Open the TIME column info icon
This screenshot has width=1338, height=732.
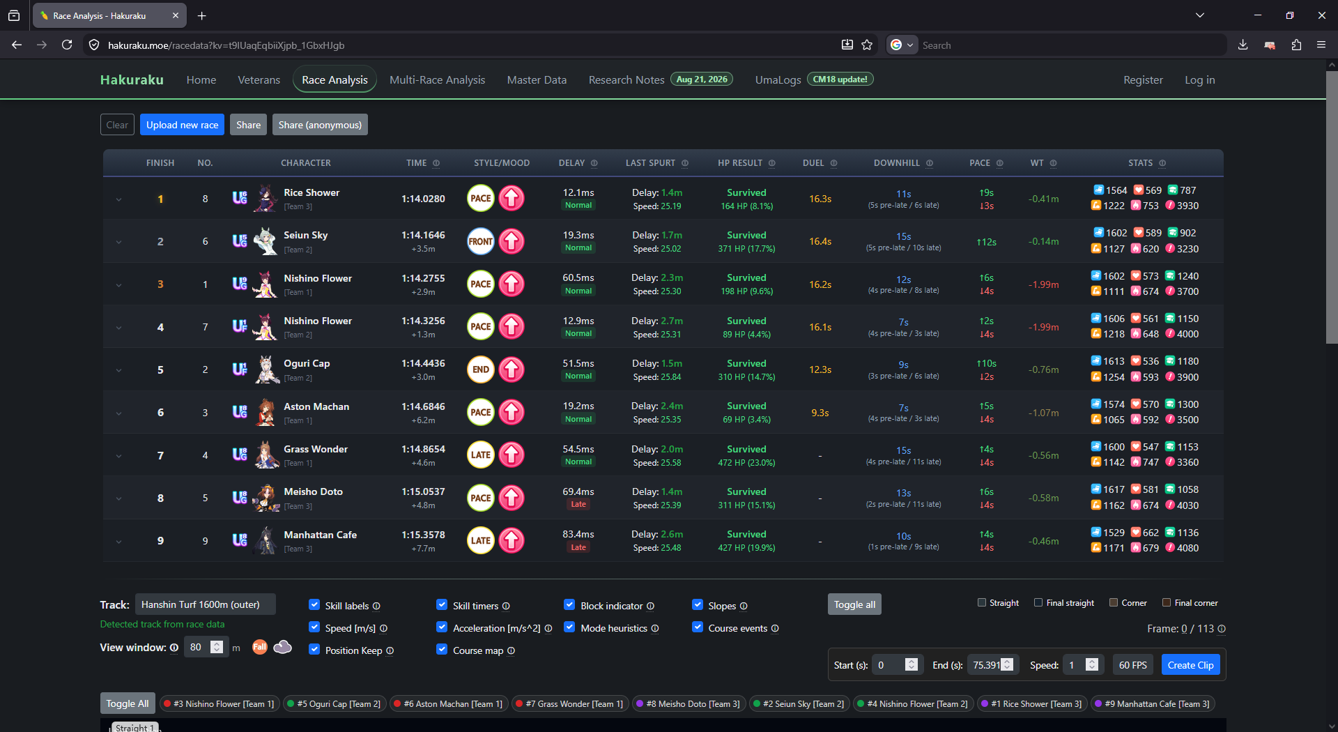click(436, 163)
